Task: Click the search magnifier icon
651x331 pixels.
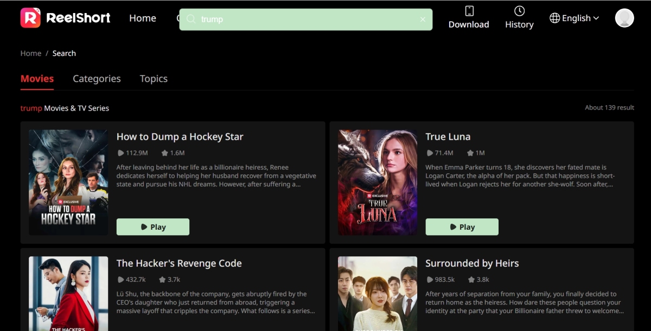Action: tap(191, 19)
